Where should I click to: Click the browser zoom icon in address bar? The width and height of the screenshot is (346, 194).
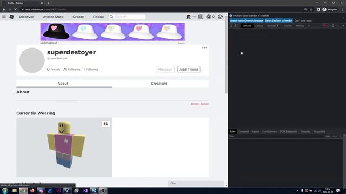(305, 10)
